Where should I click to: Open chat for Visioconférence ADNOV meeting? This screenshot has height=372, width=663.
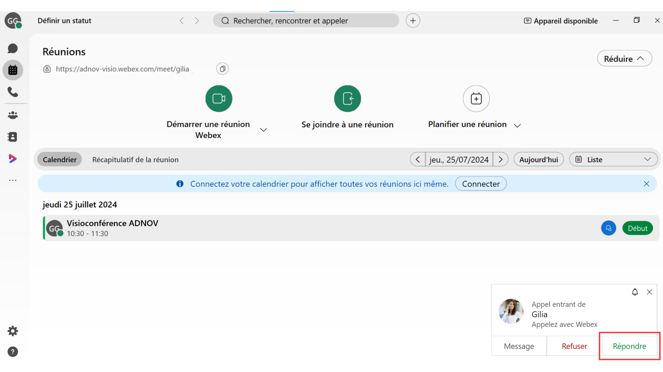pyautogui.click(x=609, y=228)
